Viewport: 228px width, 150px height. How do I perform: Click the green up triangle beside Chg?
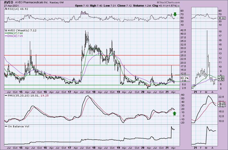(x=179, y=6)
